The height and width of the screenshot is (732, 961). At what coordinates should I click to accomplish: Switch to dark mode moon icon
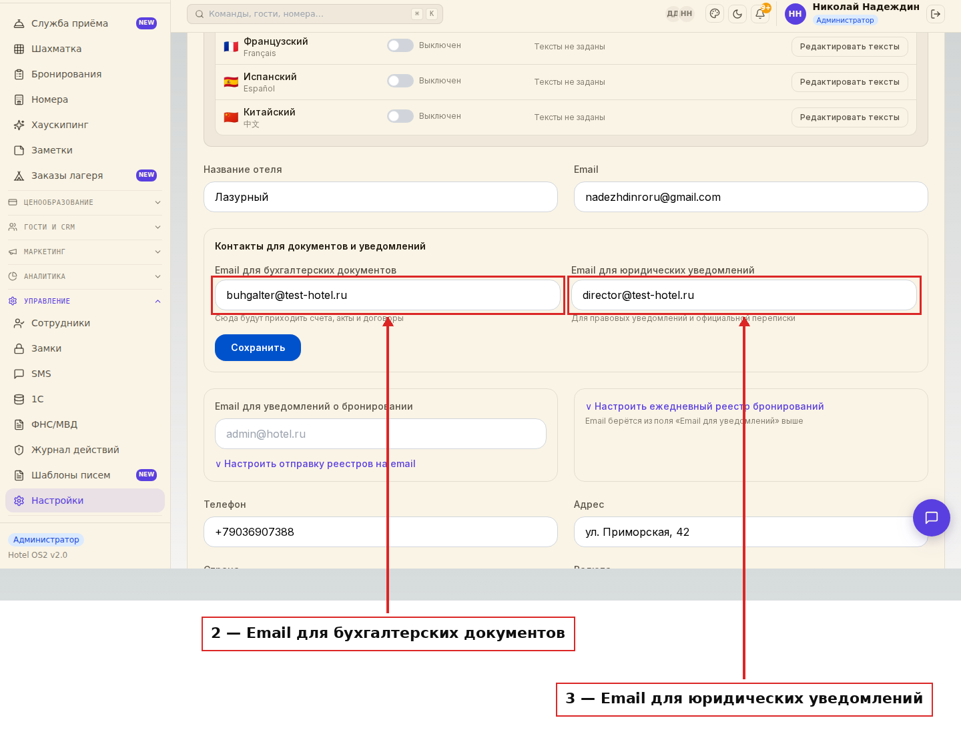(737, 13)
